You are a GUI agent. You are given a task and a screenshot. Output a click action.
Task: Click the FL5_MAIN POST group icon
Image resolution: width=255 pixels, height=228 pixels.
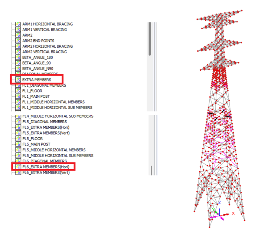tap(18, 144)
